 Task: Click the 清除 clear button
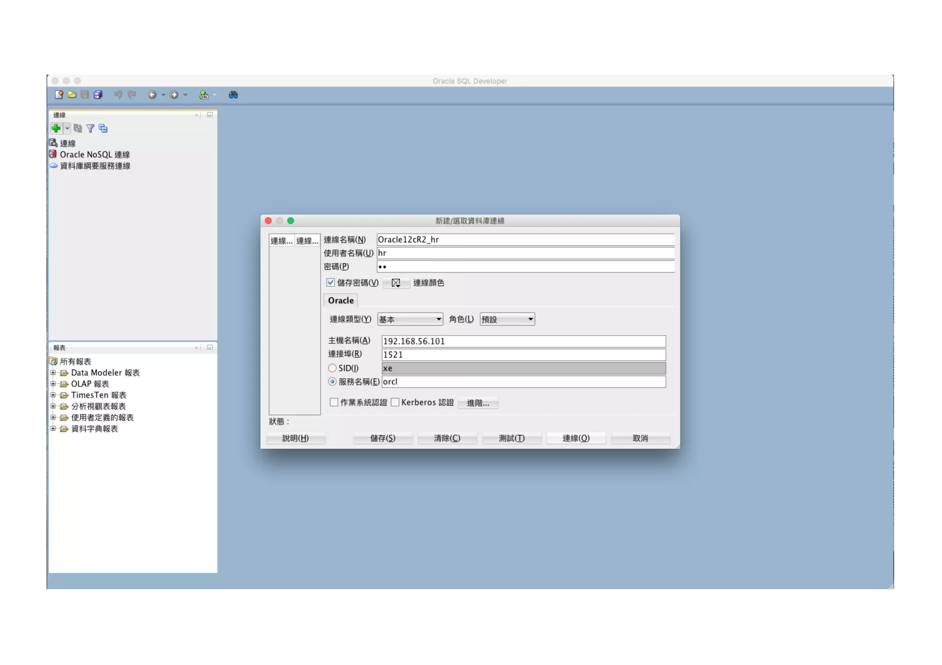[x=447, y=438]
